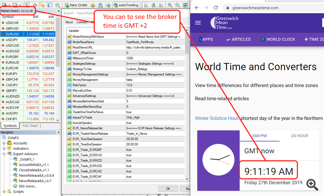Close the Navigator panel
Screen dimensions: 324x196
58,132
